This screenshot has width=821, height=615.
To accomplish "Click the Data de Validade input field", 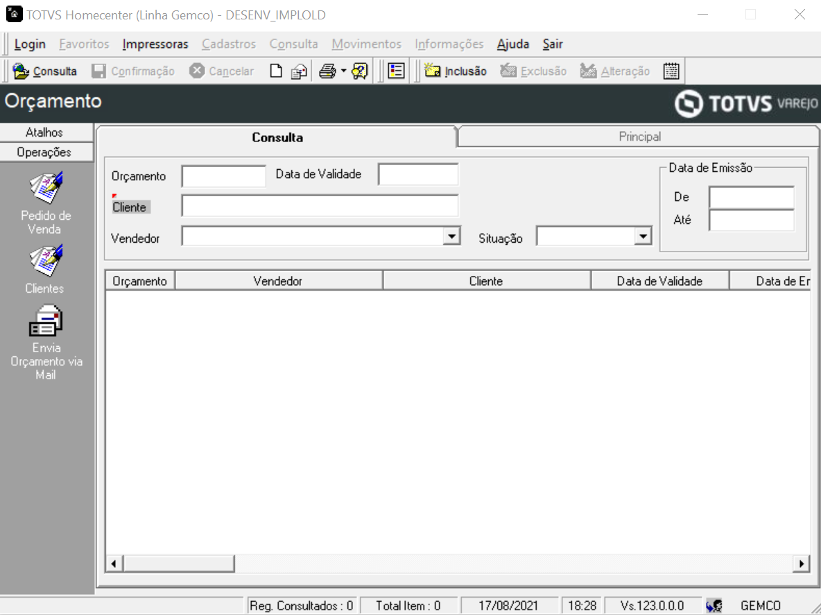I will coord(418,174).
